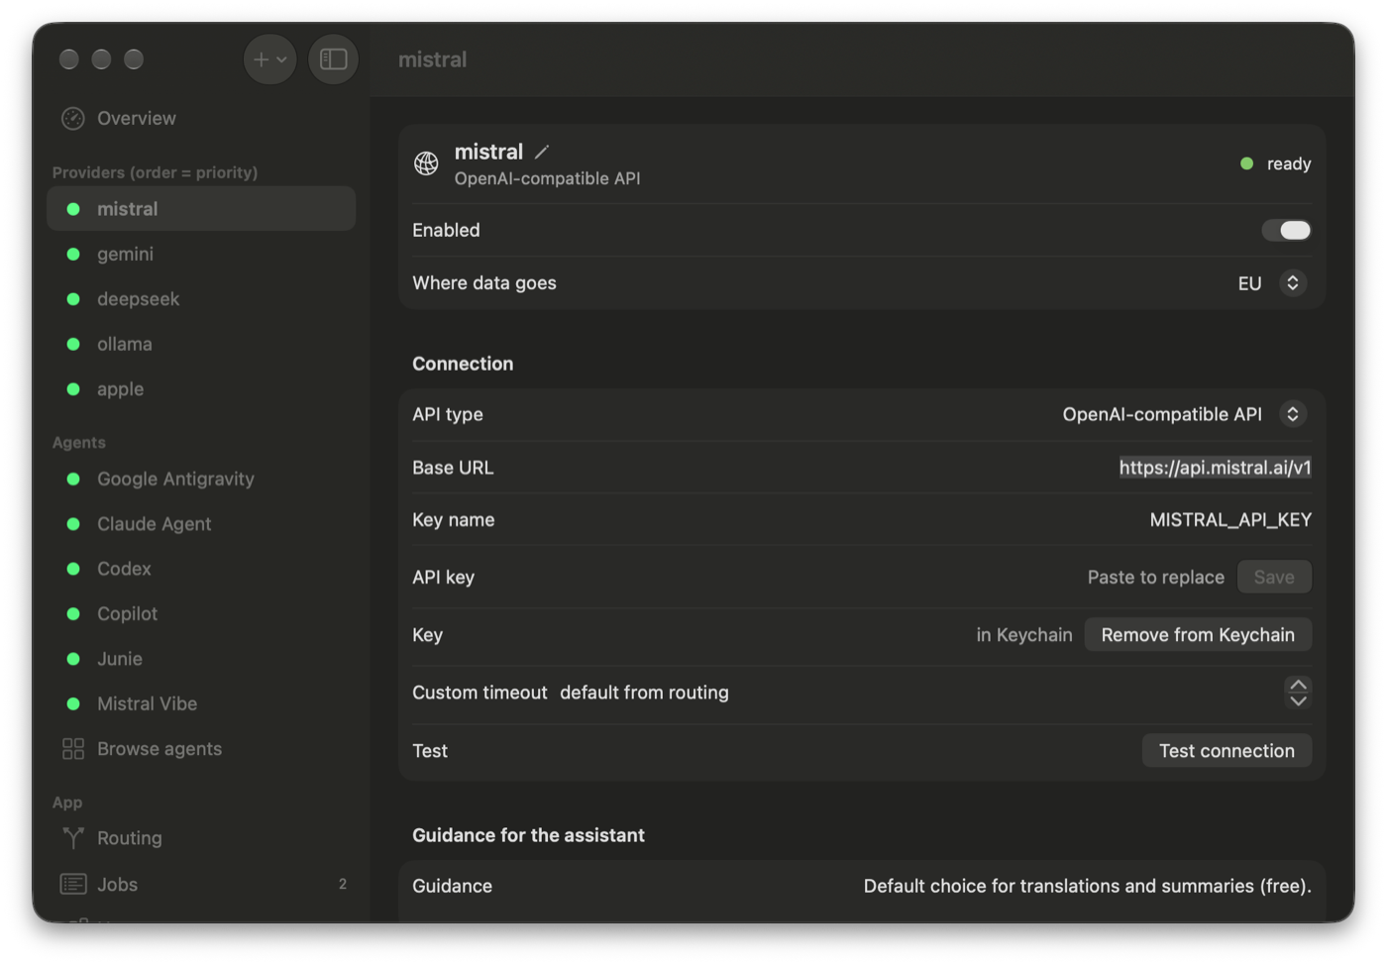Click the plus add button in toolbar
Screen dimensions: 1387x965
(x=269, y=59)
